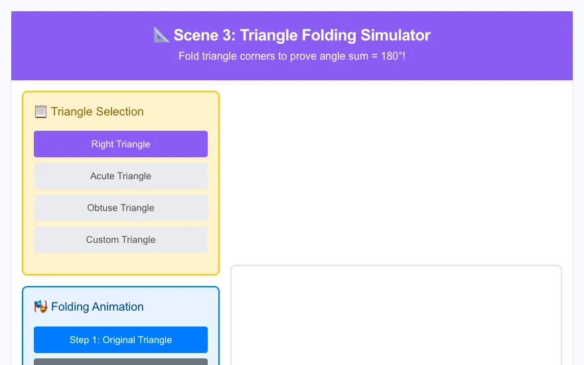Image resolution: width=584 pixels, height=365 pixels.
Task: Run Step 1: Original Triangle
Action: pos(121,340)
